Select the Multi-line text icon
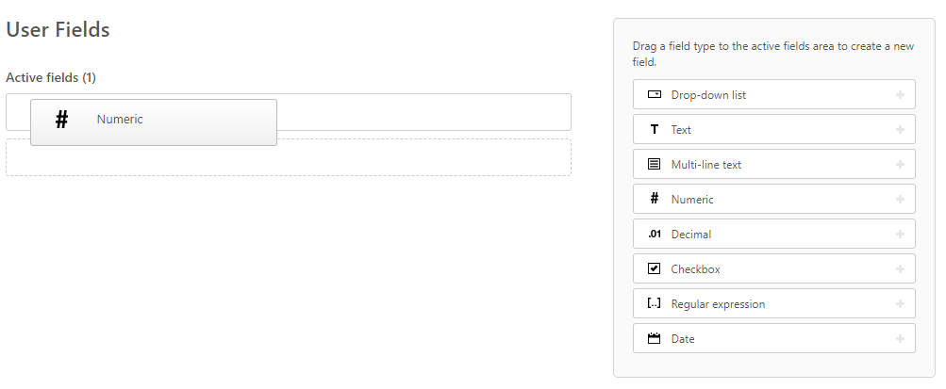This screenshot has height=389, width=946. pos(655,165)
